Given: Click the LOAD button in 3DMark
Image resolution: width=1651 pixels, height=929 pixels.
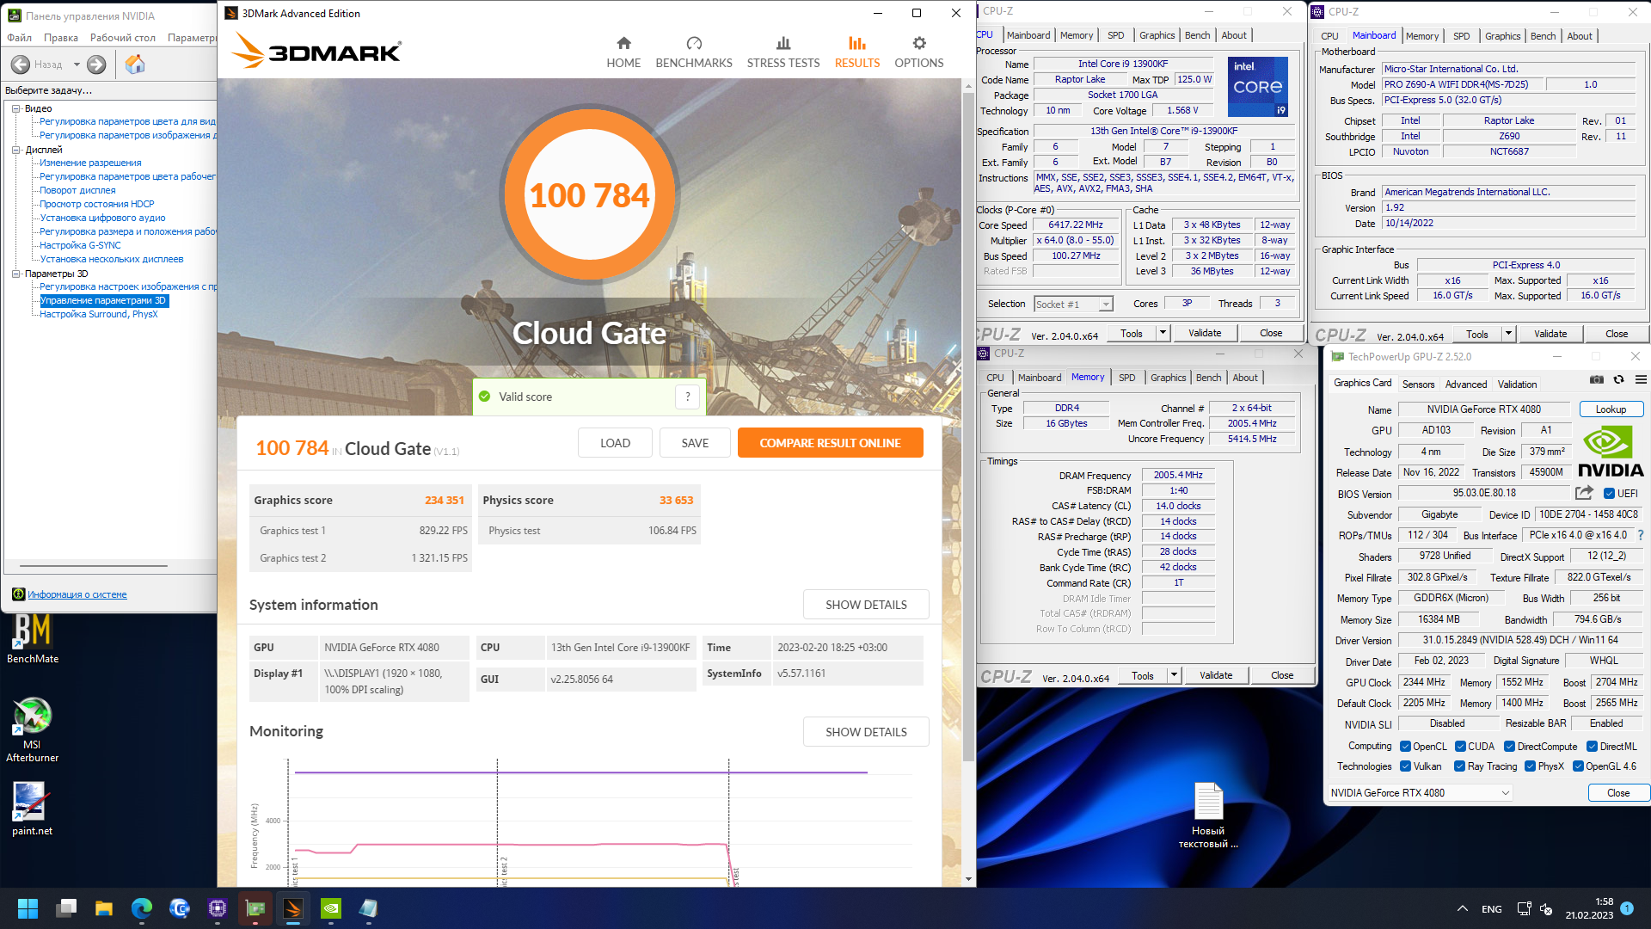Looking at the screenshot, I should 615,443.
